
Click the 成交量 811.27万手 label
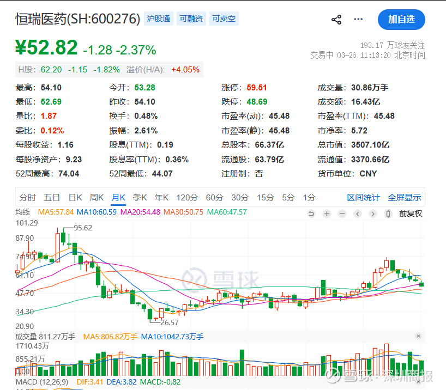[45, 337]
